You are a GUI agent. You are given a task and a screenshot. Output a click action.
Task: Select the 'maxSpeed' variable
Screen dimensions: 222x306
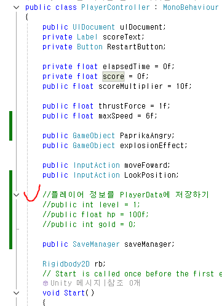tap(116, 116)
